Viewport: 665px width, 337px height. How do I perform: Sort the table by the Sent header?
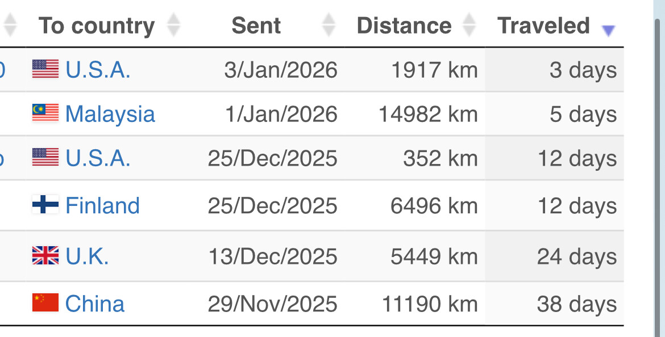tap(256, 26)
